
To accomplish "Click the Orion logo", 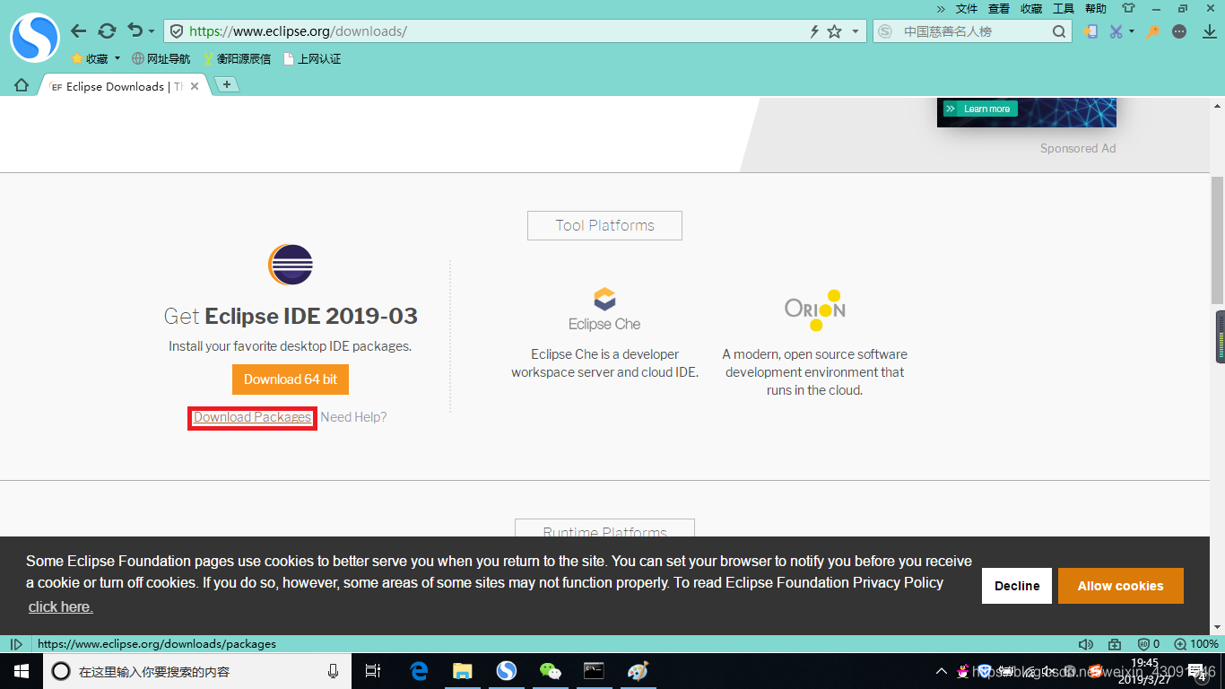I will (x=814, y=310).
